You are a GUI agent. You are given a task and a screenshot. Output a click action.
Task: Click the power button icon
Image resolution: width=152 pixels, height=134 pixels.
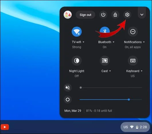[x=103, y=15]
